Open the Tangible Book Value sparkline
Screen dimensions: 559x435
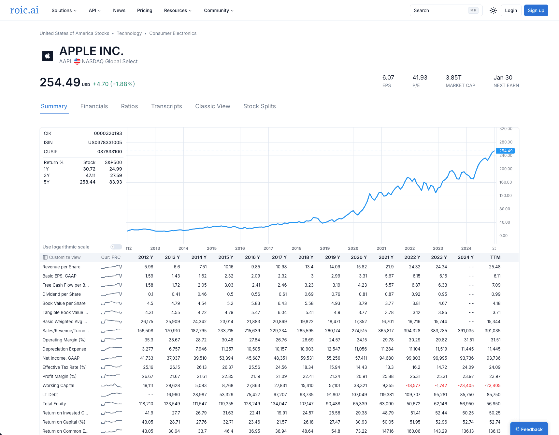click(111, 312)
